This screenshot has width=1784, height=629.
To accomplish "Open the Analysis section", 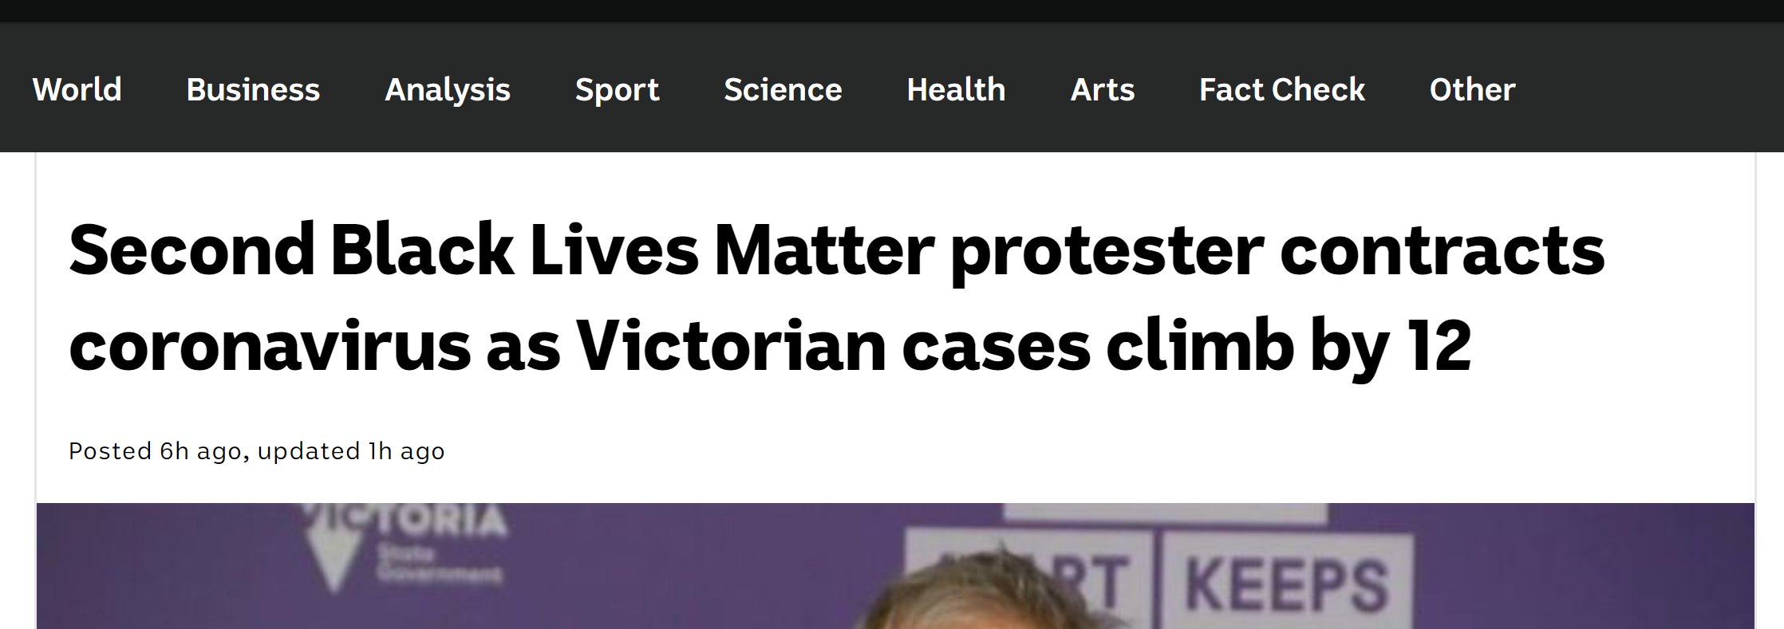I will click(x=448, y=90).
